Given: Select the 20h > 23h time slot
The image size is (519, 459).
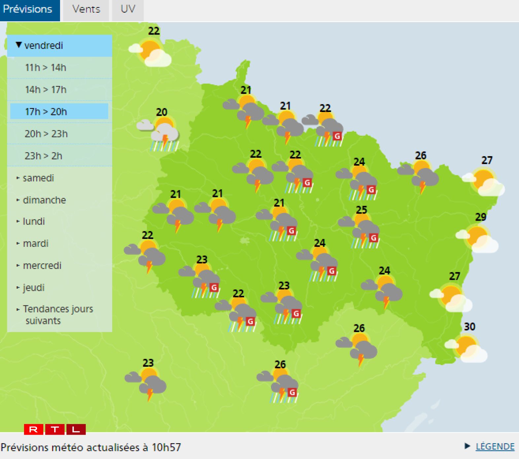Looking at the screenshot, I should point(46,134).
